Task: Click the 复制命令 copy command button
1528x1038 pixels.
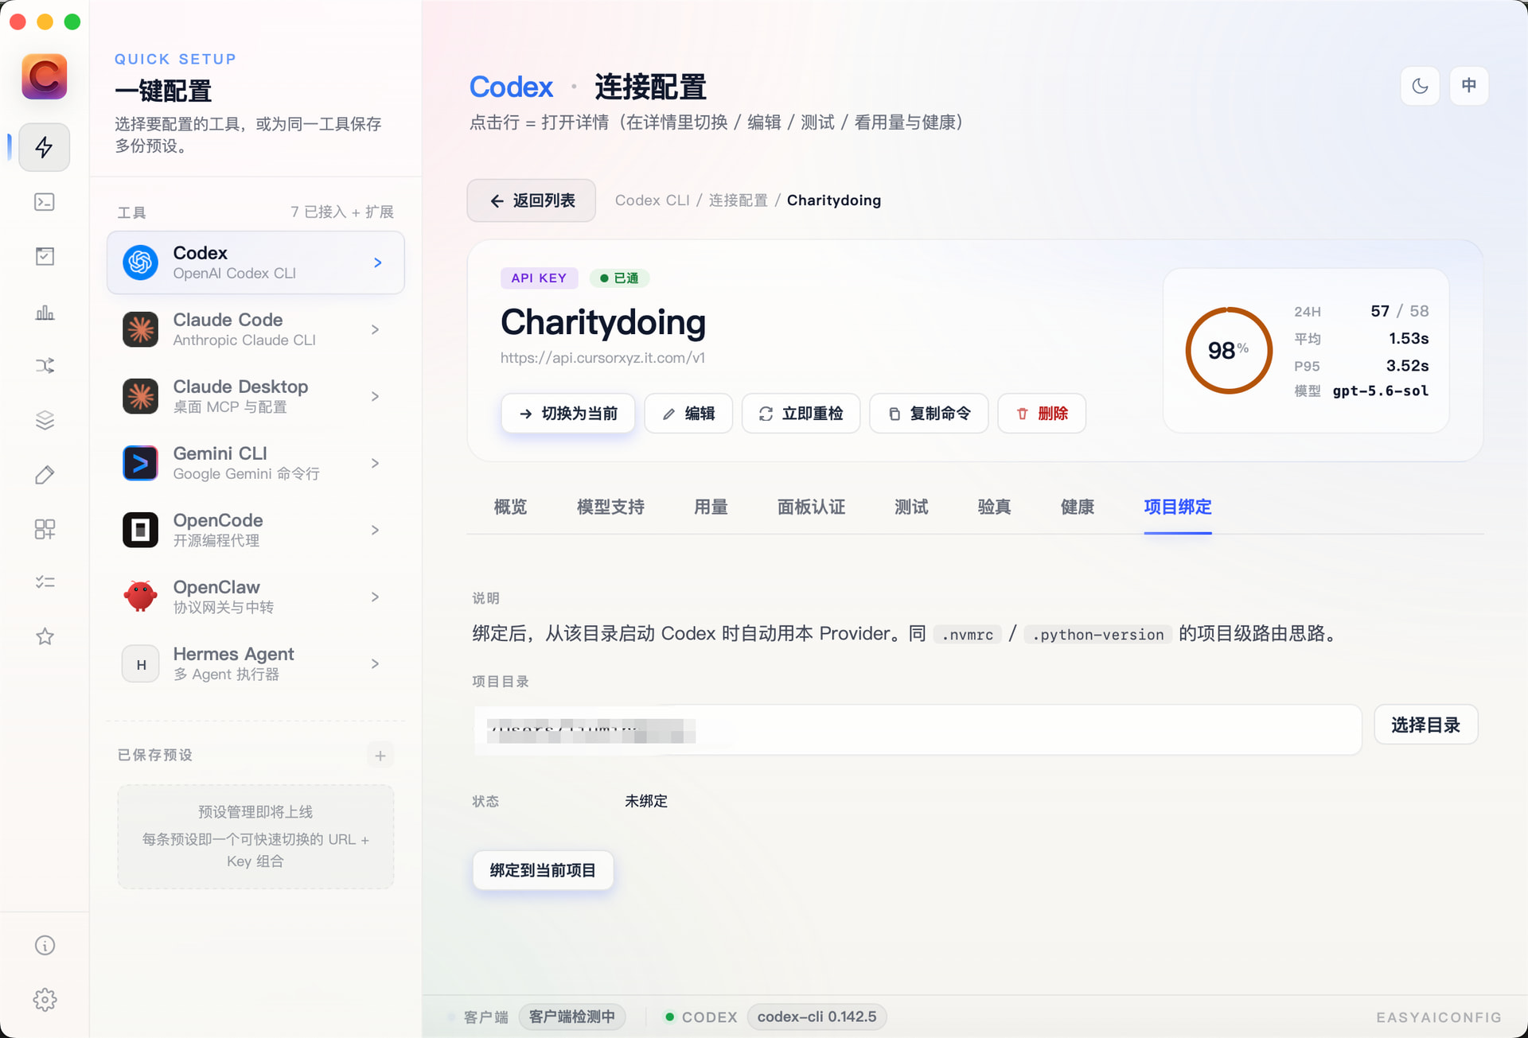Action: 929,414
